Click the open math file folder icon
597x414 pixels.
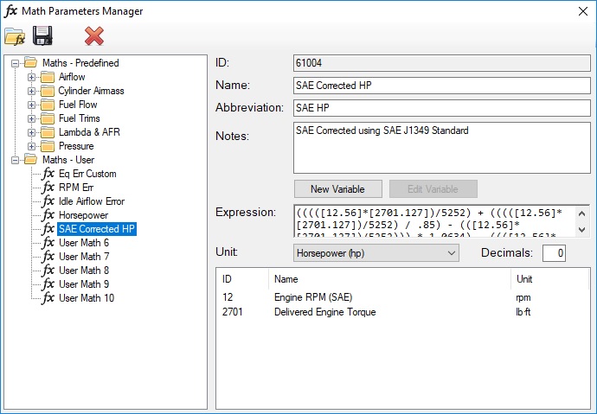(15, 36)
